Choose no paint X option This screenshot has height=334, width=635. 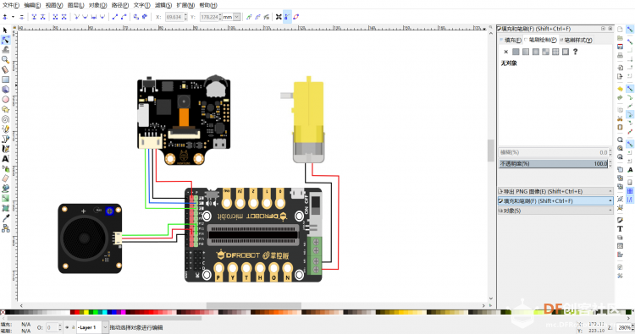point(505,52)
